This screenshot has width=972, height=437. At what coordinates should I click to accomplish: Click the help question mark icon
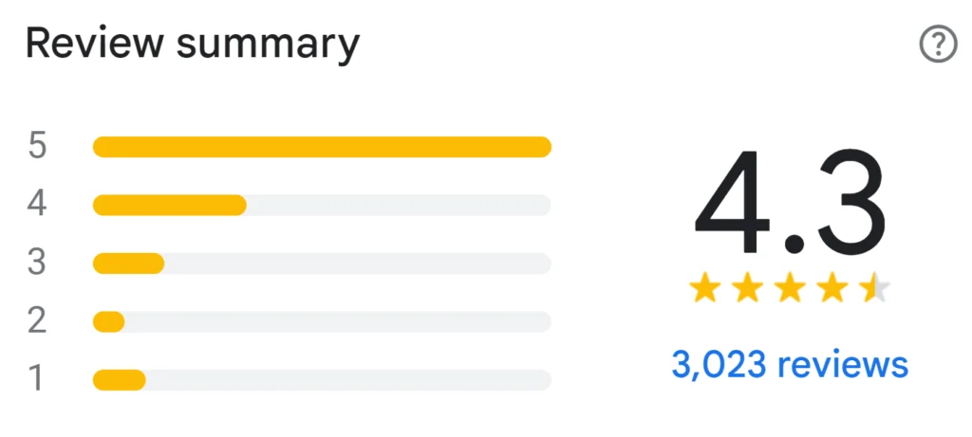coord(938,45)
